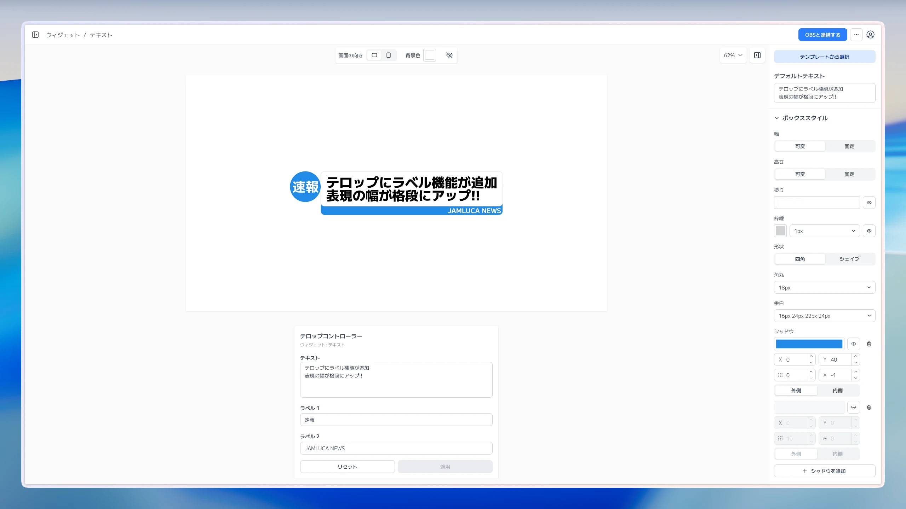Click シャドウを追加 button
This screenshot has height=509, width=906.
(825, 471)
